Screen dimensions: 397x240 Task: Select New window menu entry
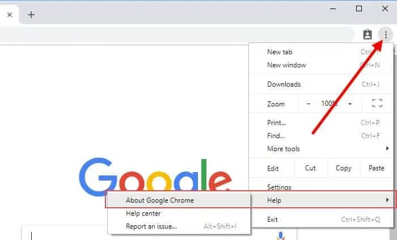[286, 65]
